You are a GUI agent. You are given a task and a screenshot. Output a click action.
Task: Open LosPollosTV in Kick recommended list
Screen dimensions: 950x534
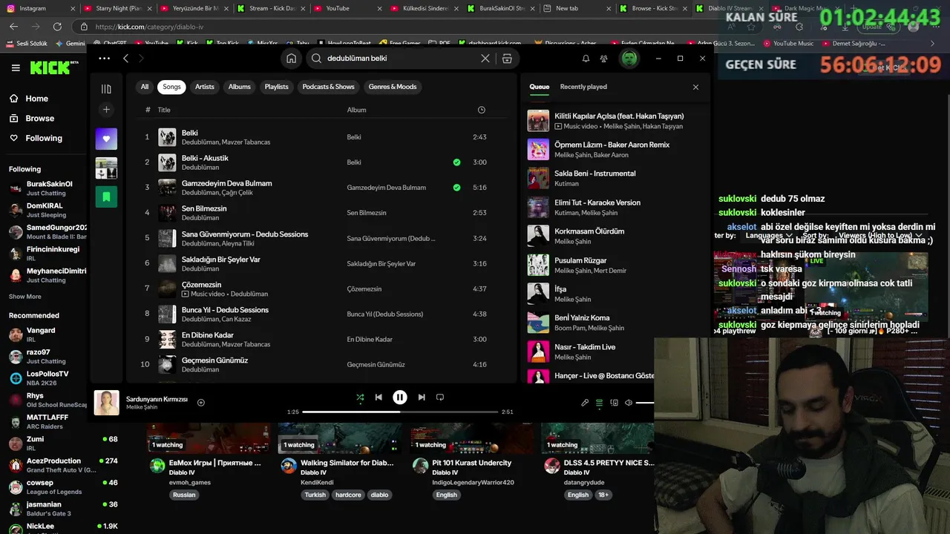pos(47,378)
